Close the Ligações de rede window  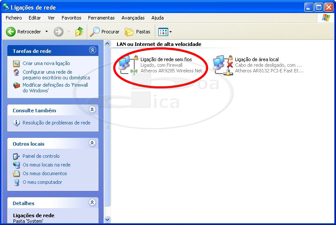pyautogui.click(x=329, y=7)
